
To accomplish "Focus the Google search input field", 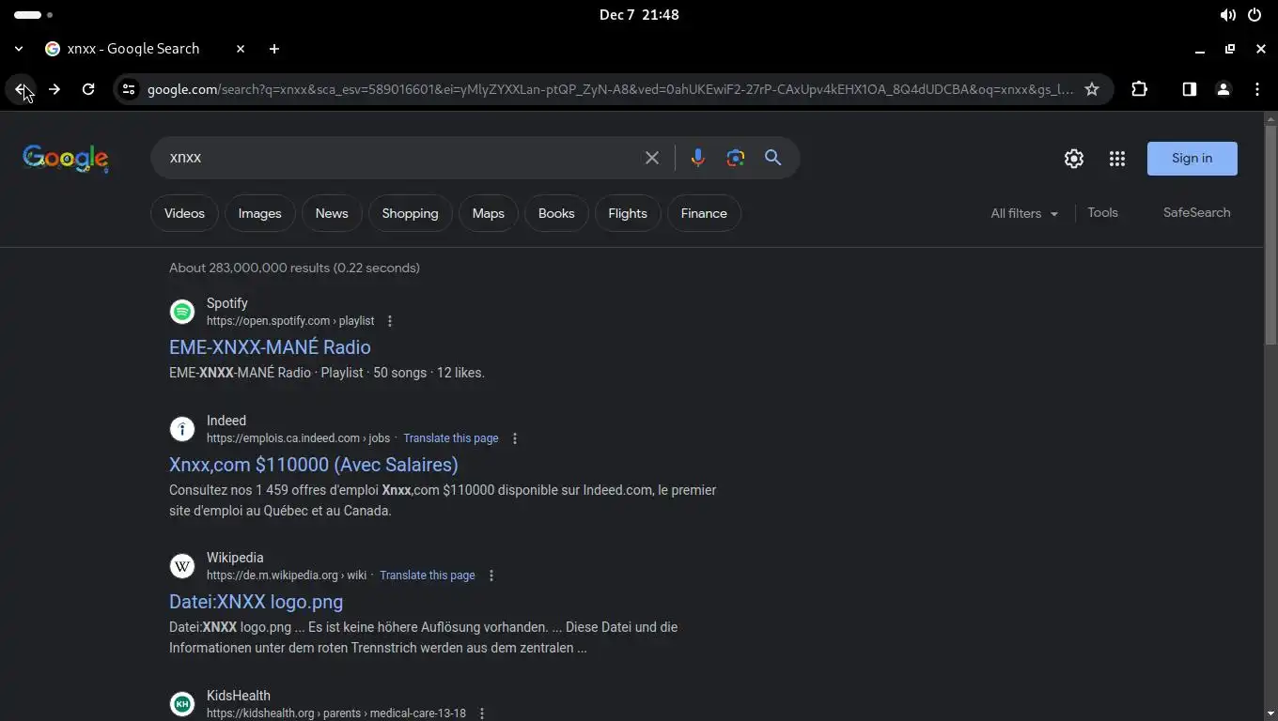I will coord(399,158).
